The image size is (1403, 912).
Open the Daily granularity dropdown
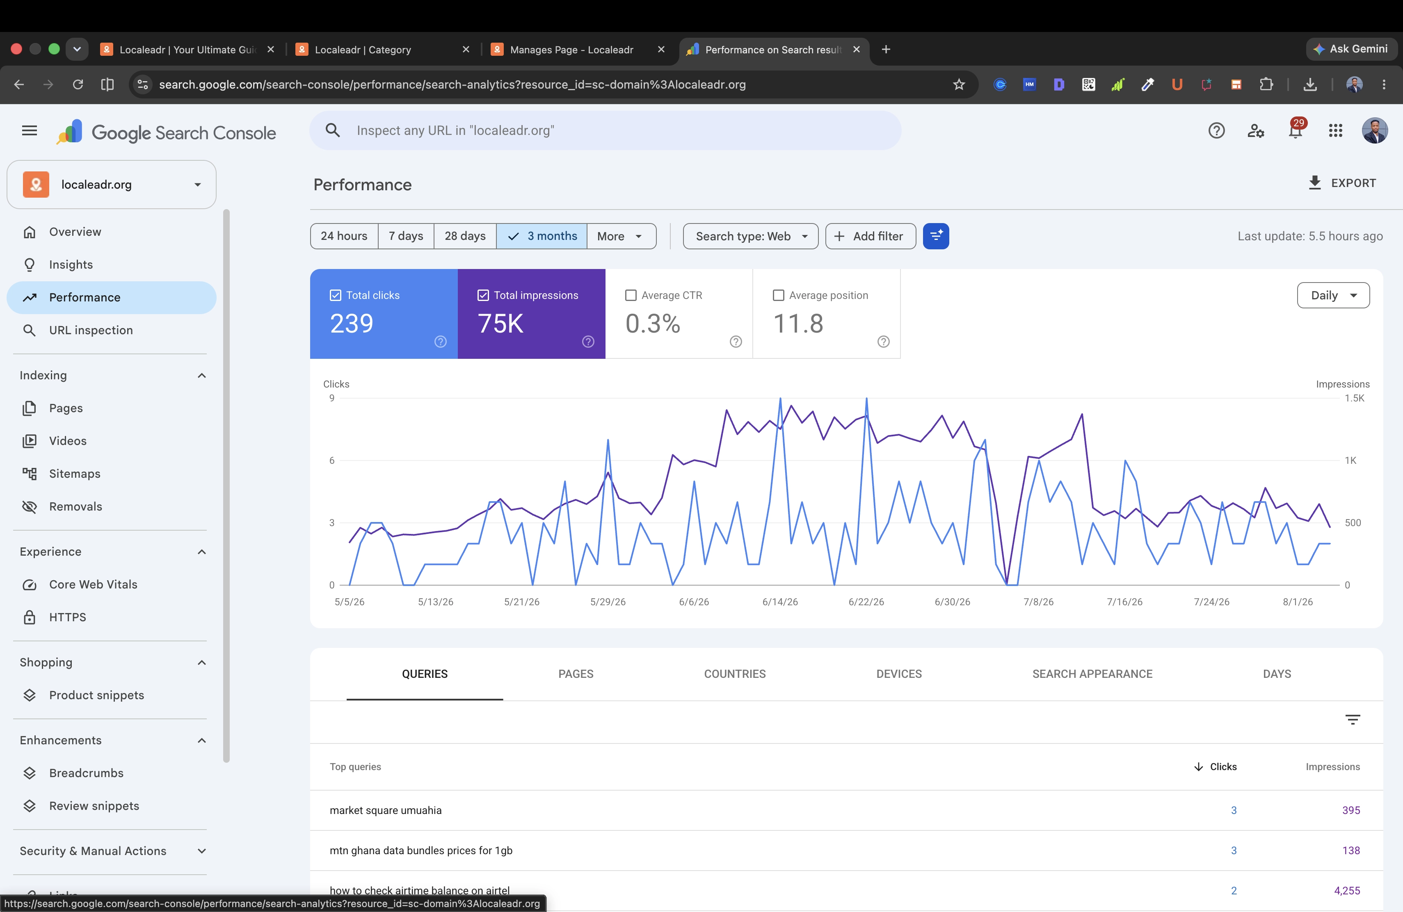tap(1333, 295)
